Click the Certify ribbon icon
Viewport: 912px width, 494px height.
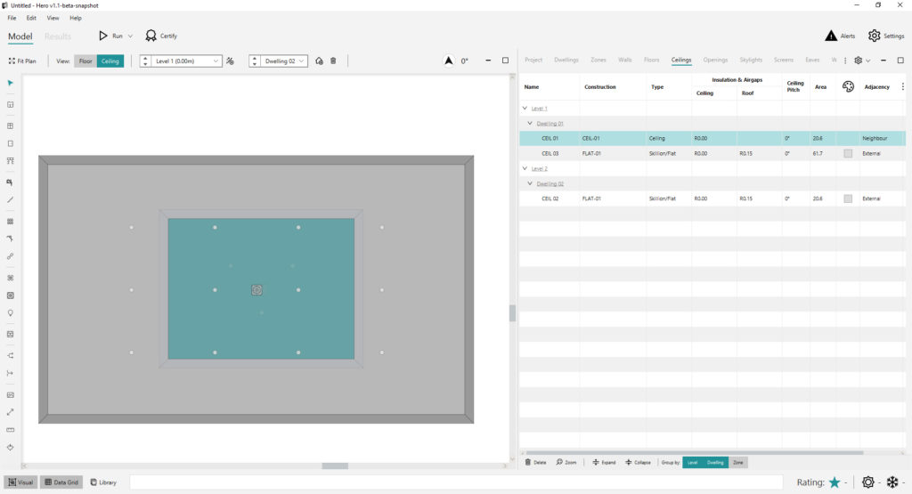(151, 36)
